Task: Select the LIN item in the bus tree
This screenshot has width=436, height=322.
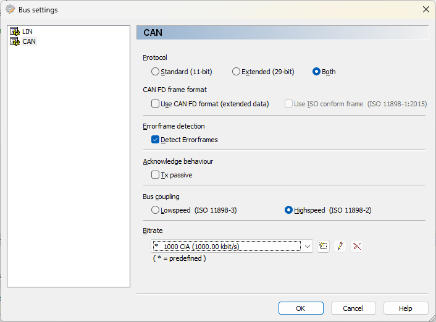Action: coord(27,32)
